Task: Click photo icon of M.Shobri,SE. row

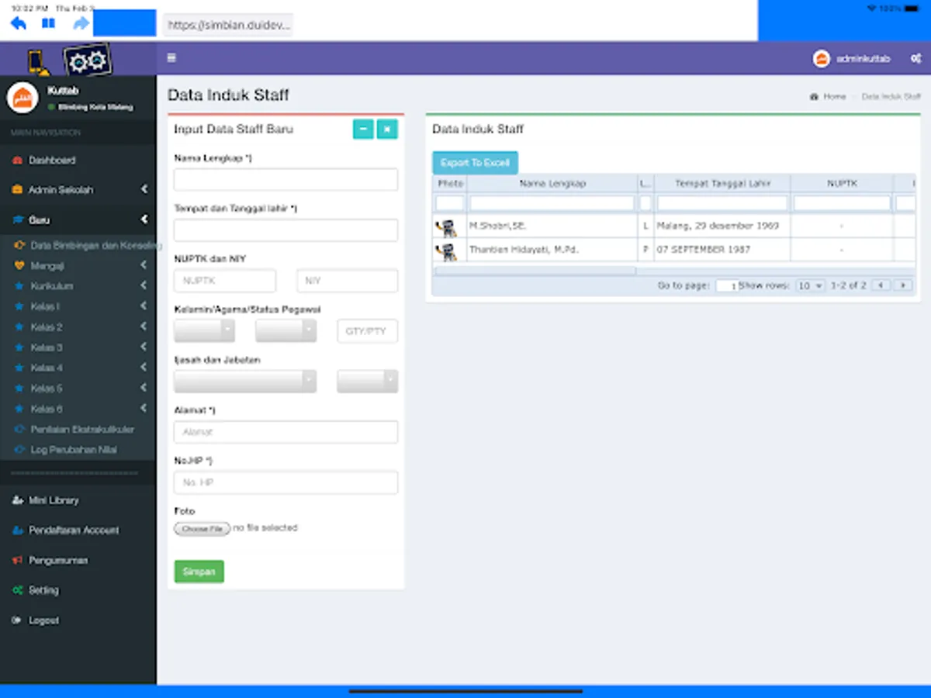Action: click(446, 227)
